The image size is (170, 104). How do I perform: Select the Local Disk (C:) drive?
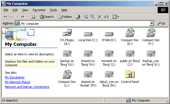point(88,34)
